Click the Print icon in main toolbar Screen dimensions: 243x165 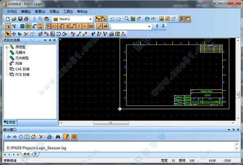tap(26, 19)
